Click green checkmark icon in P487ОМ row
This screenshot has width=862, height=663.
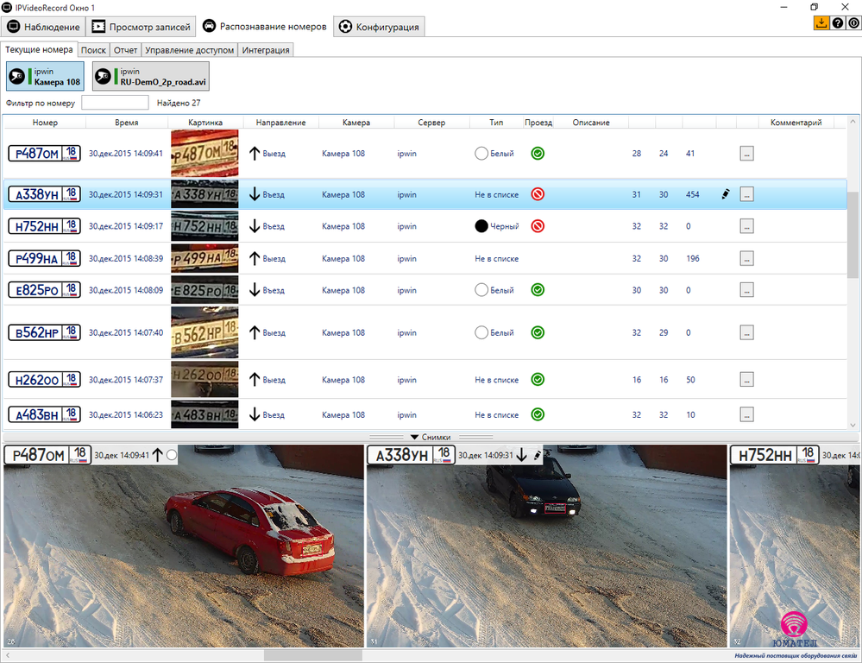point(538,154)
